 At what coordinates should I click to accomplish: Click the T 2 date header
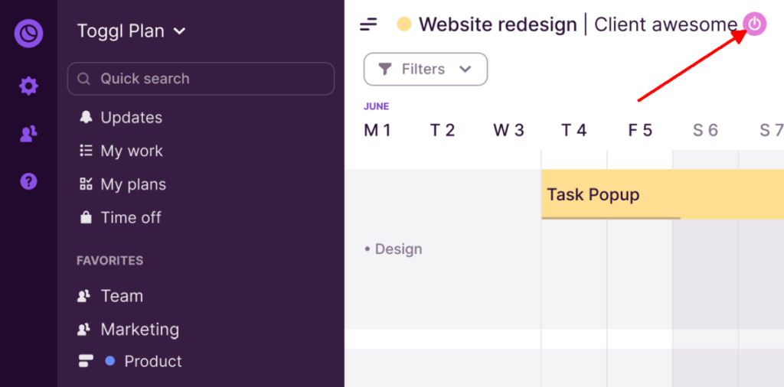point(443,130)
